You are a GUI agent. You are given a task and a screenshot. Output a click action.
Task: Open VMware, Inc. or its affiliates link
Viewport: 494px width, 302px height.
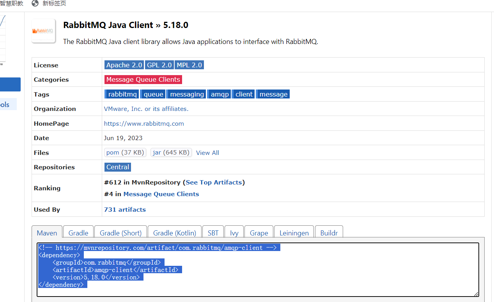point(146,109)
